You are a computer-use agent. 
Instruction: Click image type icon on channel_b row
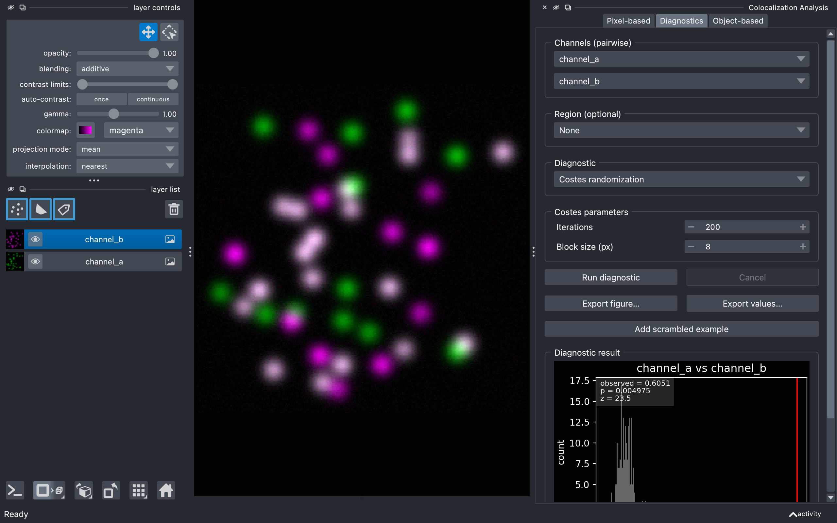point(170,239)
